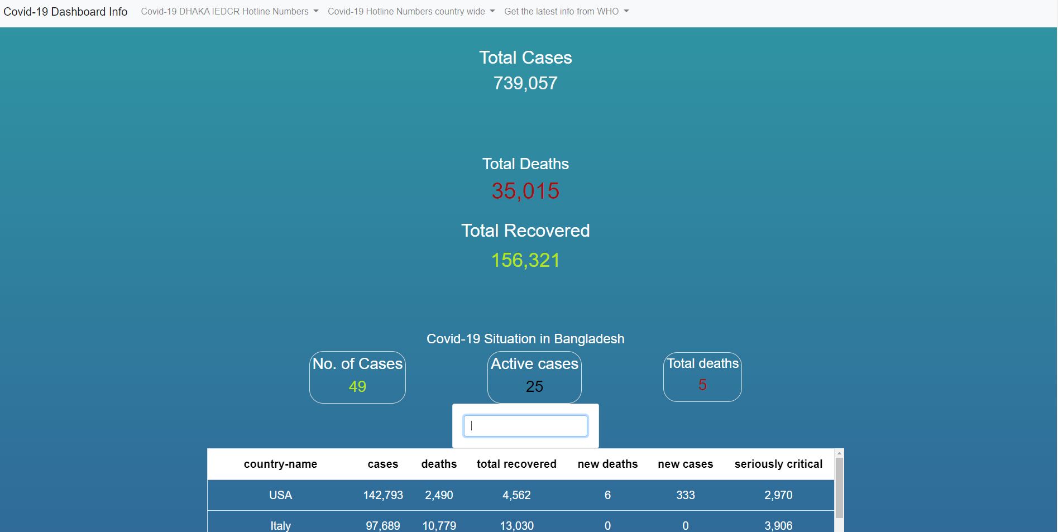The height and width of the screenshot is (532, 1058).
Task: Click the Italy row country name
Action: pyautogui.click(x=280, y=526)
